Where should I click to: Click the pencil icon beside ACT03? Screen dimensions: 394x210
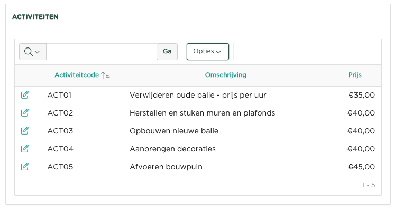click(25, 131)
